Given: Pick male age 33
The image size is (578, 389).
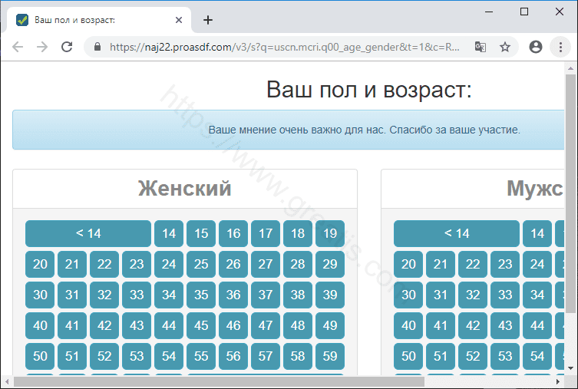Looking at the screenshot, I should pos(505,295).
